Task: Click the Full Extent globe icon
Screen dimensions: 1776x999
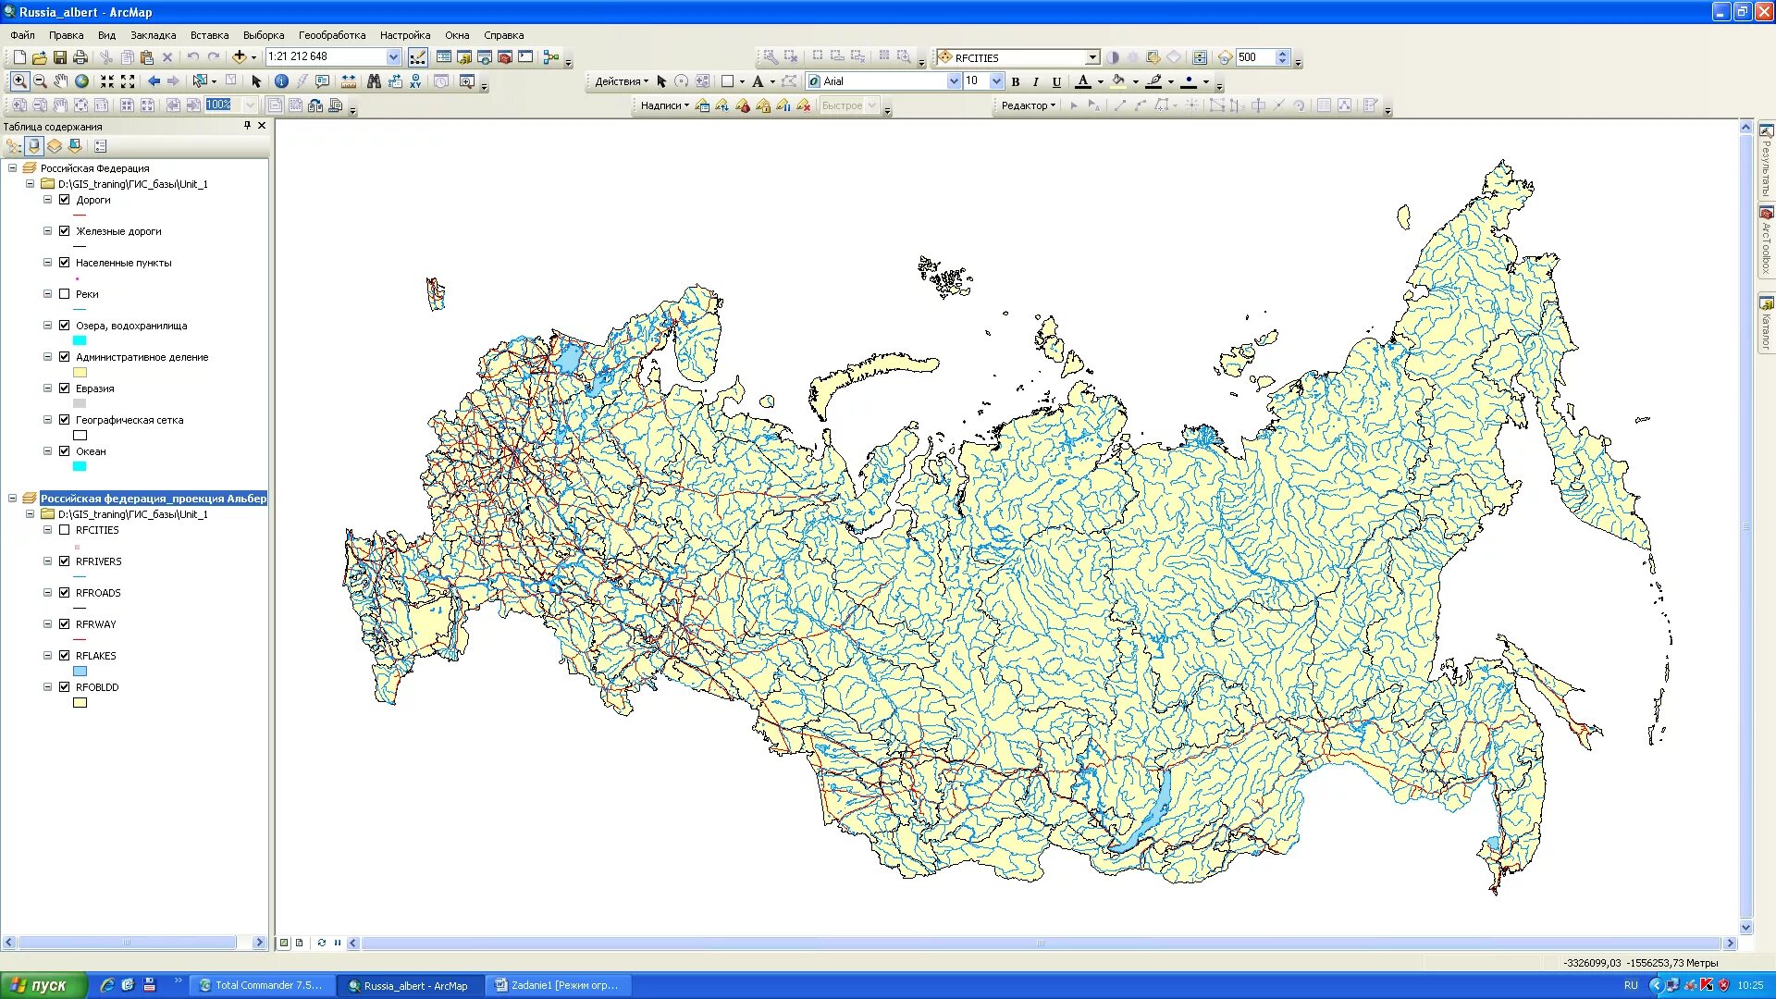Action: point(81,81)
